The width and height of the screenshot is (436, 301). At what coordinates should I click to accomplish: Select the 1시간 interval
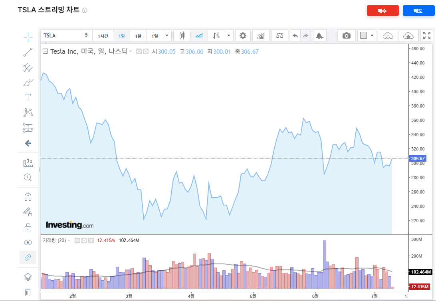(103, 36)
